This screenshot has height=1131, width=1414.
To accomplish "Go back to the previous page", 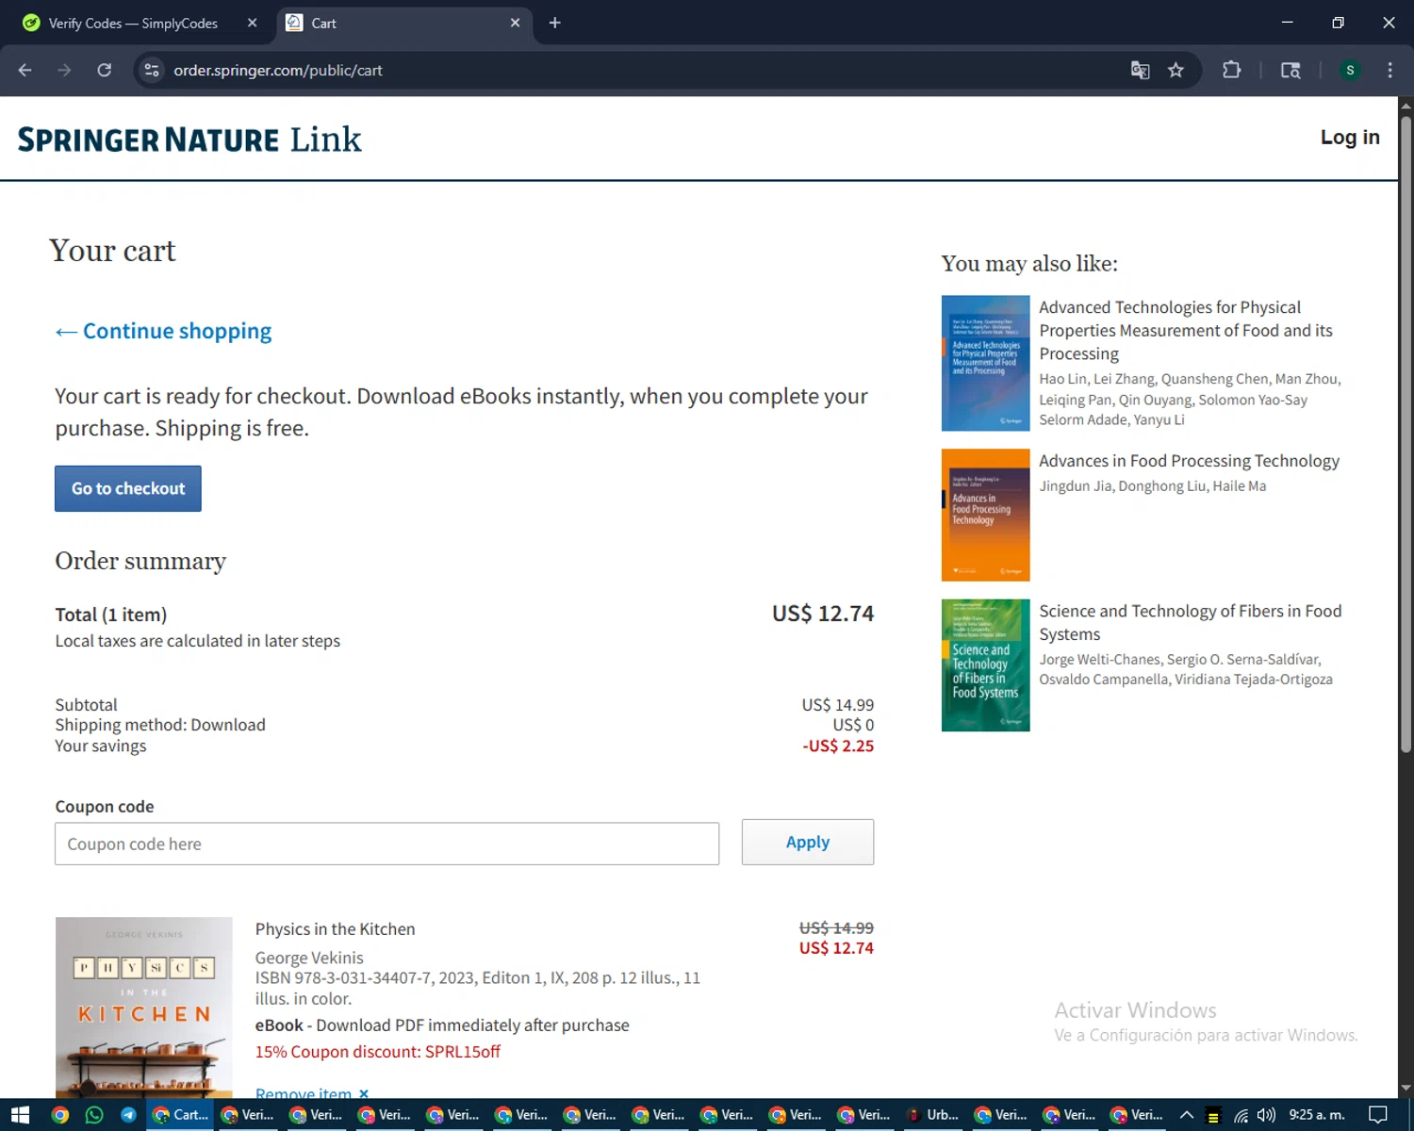I will coord(25,70).
